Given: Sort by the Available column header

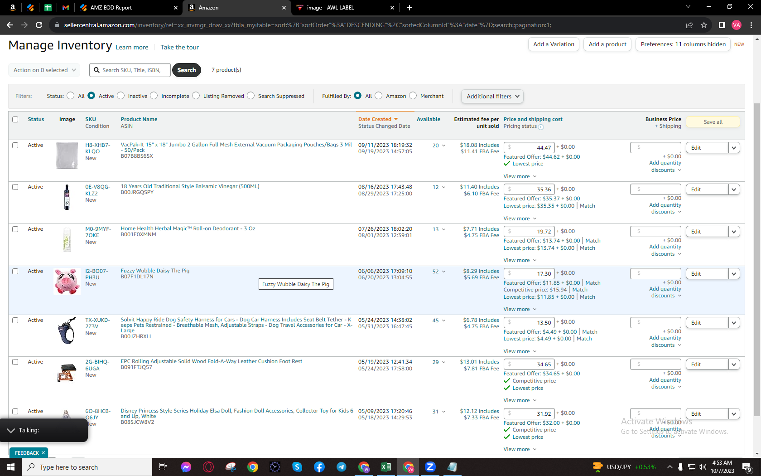Looking at the screenshot, I should [429, 119].
